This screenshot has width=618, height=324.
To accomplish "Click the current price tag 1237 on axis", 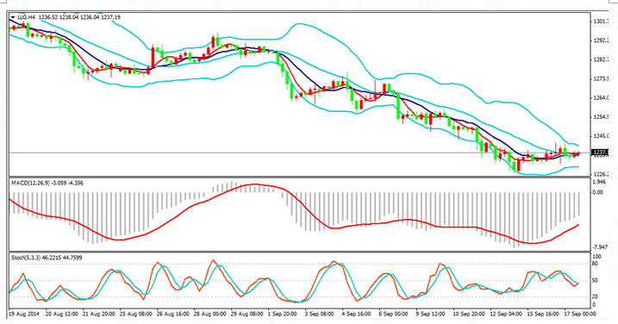I will 600,153.
